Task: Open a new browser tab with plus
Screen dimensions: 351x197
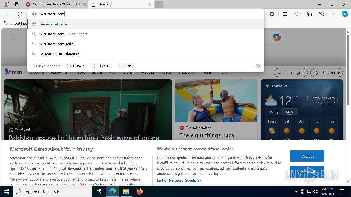Action: [159, 4]
